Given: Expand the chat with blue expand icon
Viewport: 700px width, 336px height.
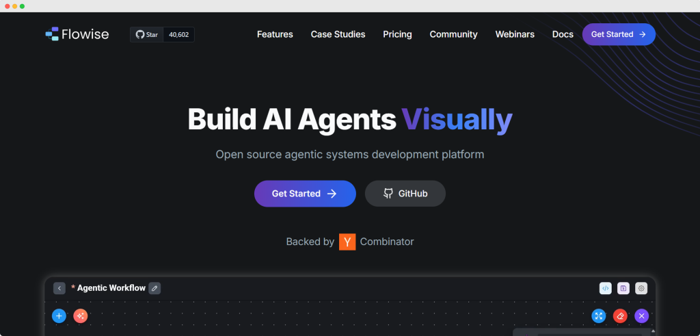Looking at the screenshot, I should click(x=599, y=316).
